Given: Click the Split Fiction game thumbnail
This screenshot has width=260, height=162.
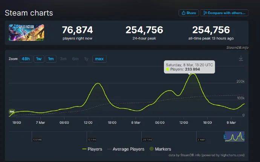Looking at the screenshot, I should [x=26, y=33].
